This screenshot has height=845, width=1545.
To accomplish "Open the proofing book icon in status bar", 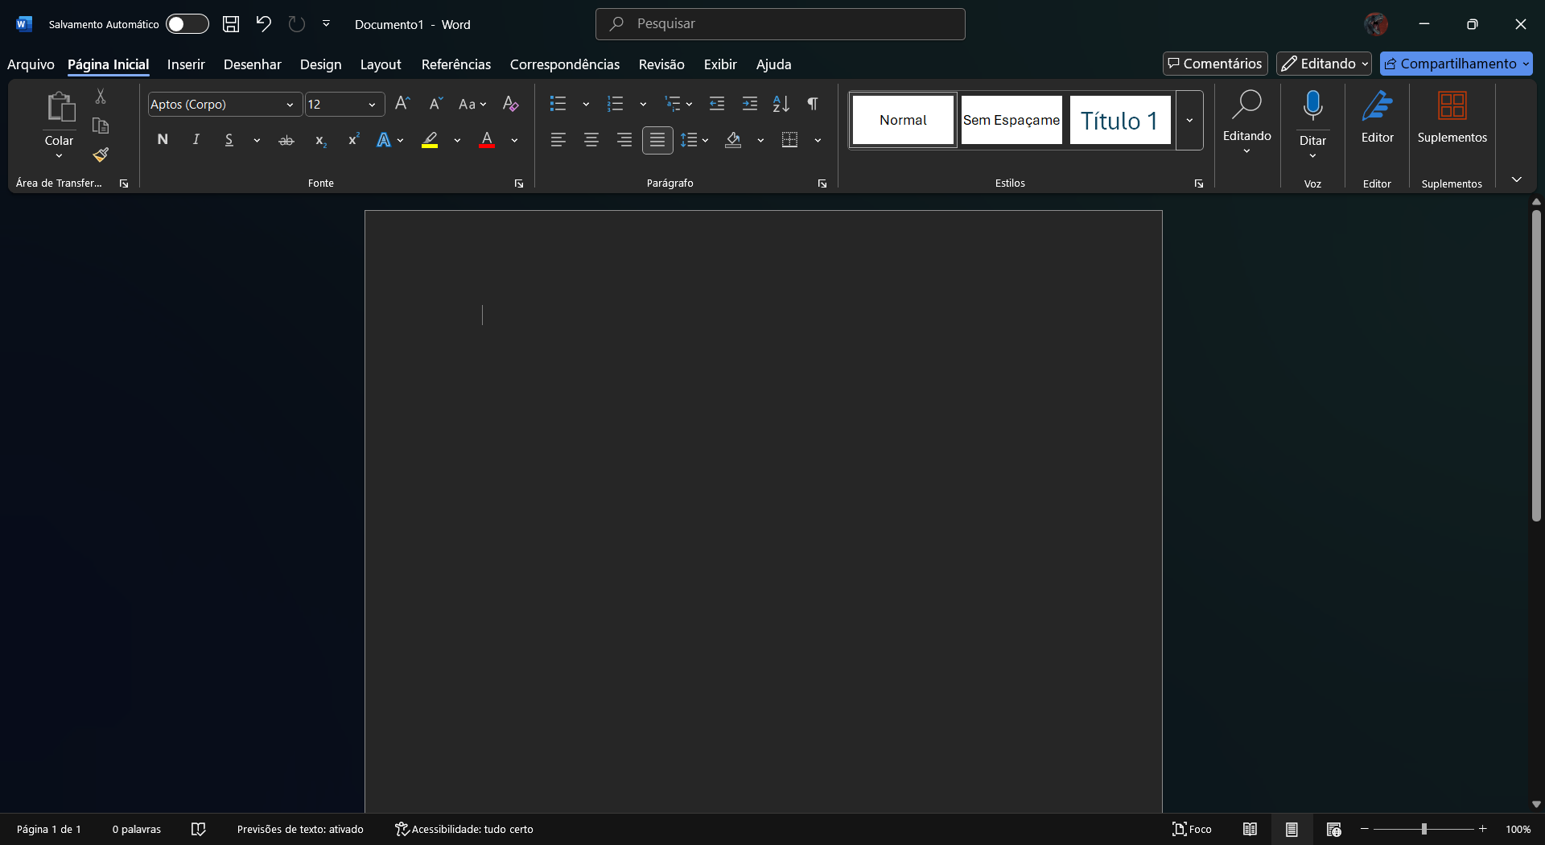I will 199,829.
